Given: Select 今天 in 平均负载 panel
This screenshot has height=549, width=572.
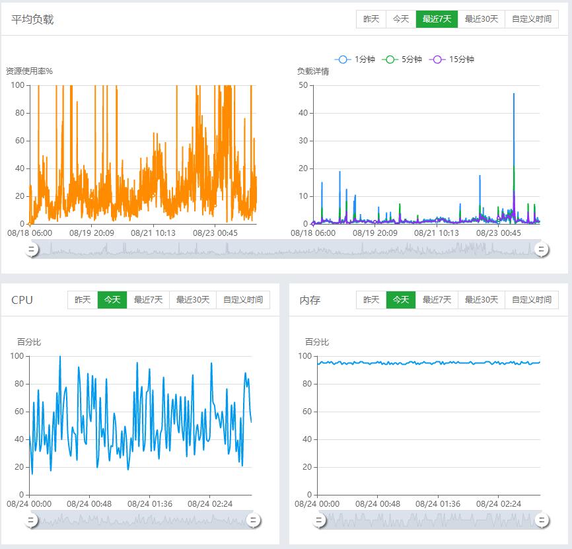Looking at the screenshot, I should (401, 19).
